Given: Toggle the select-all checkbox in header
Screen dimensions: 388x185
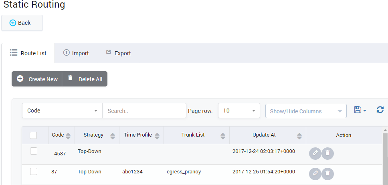Looking at the screenshot, I should pyautogui.click(x=34, y=135).
